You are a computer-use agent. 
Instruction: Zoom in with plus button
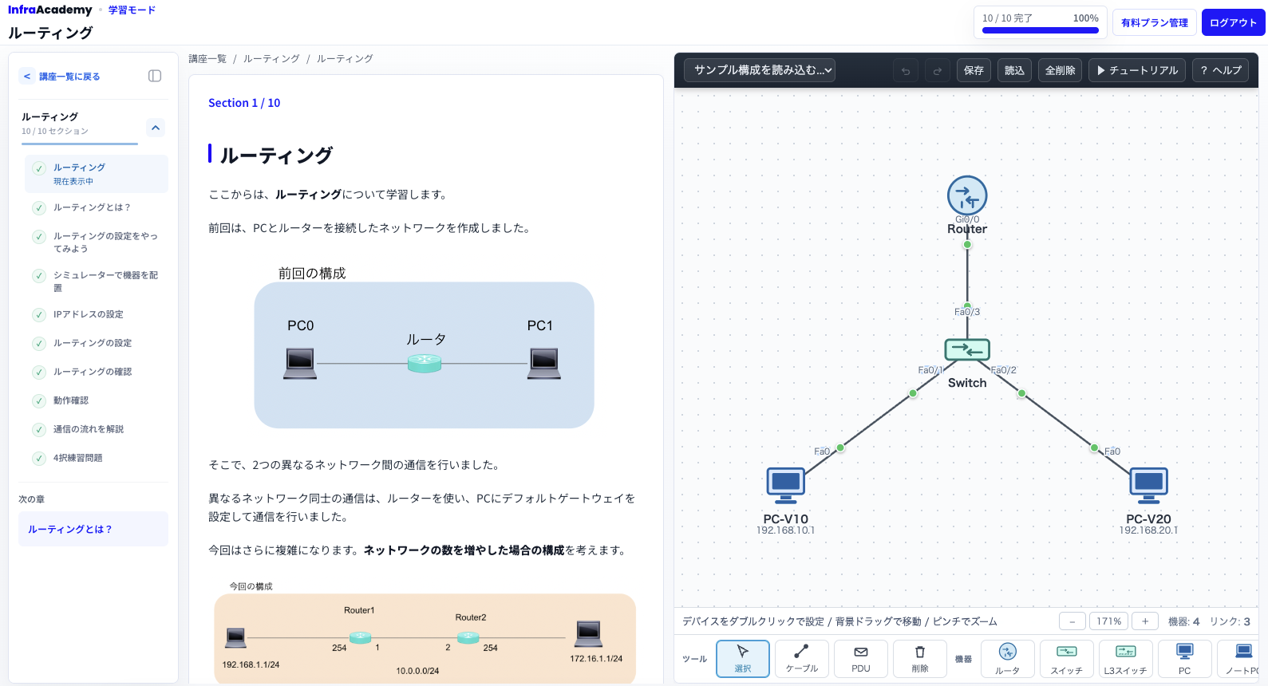(x=1145, y=621)
